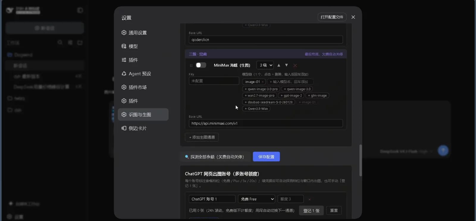The width and height of the screenshot is (476, 221).
Task: Click the 侧边卡片 sidebar icon
Action: 124,128
